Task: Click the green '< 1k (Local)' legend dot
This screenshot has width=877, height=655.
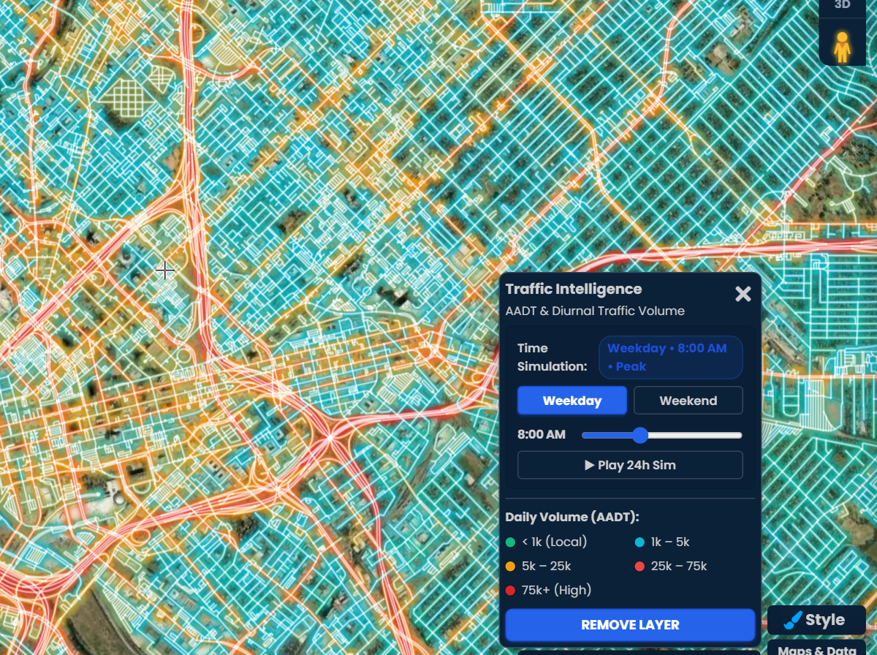Action: (x=510, y=542)
